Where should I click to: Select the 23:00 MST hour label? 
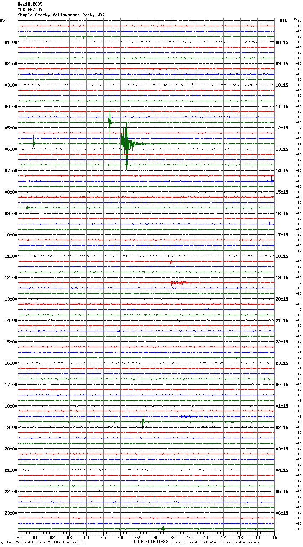11,513
